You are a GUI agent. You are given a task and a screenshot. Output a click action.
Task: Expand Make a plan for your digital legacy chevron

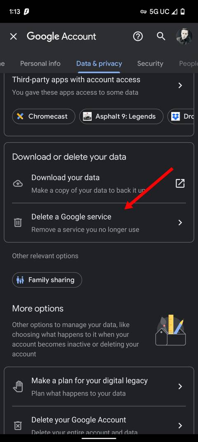(x=180, y=386)
